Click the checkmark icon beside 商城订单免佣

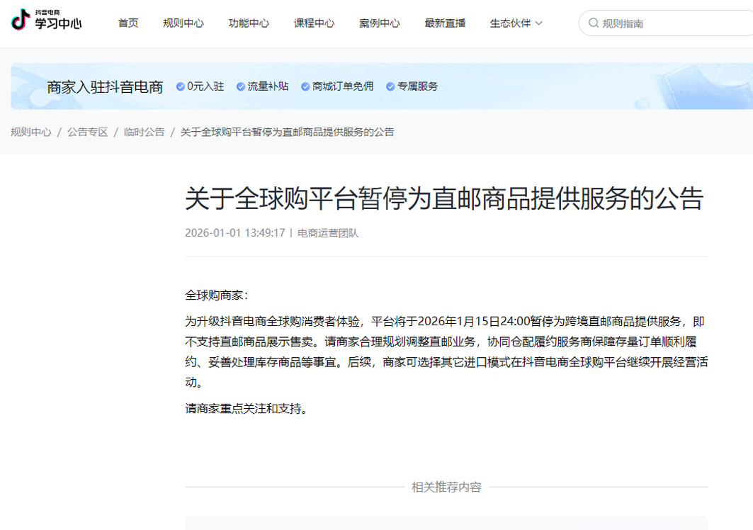(x=304, y=86)
